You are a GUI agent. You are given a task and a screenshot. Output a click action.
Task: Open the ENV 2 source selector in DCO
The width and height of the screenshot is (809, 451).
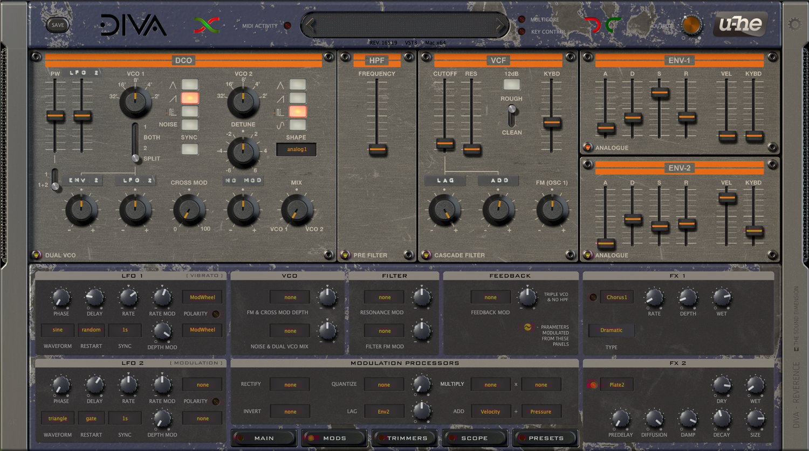[83, 181]
